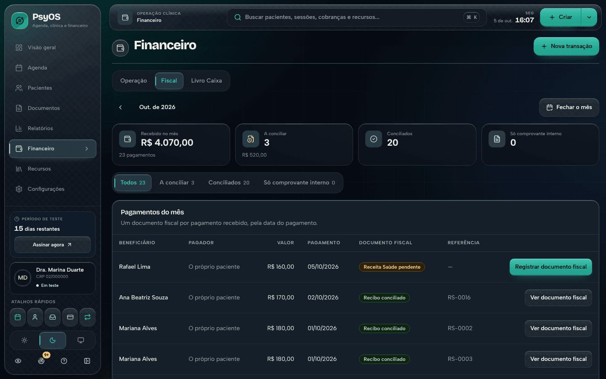Click Recibo conciliado badge for Ana Beatriz Souza
The width and height of the screenshot is (606, 379).
(x=384, y=298)
